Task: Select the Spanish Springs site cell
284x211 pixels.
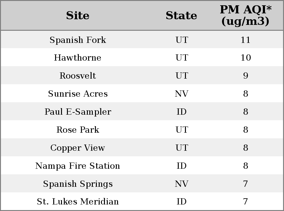Action: [x=78, y=184]
